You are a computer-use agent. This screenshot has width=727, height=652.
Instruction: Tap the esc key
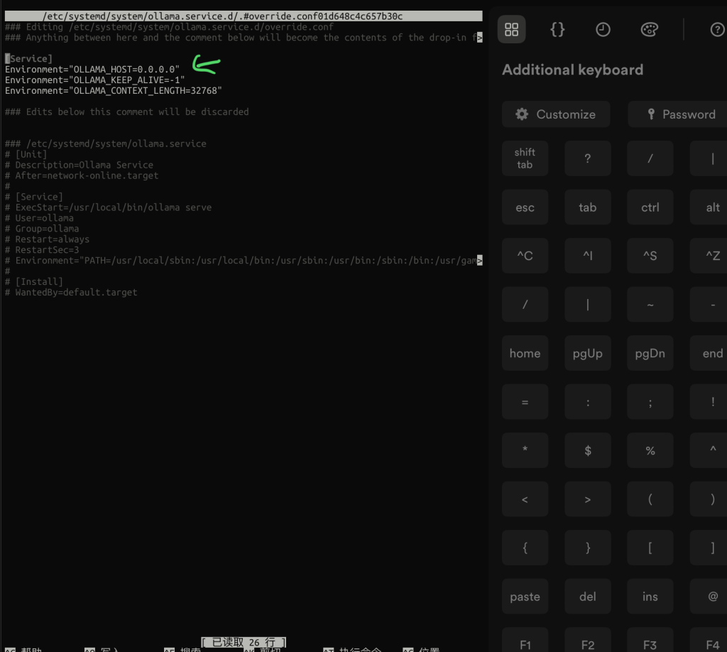pos(525,207)
